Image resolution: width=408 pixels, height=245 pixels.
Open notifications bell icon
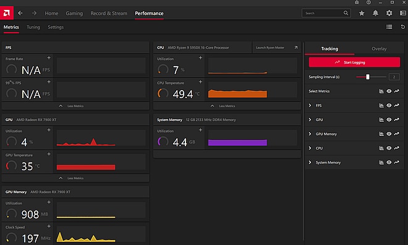tap(375, 13)
